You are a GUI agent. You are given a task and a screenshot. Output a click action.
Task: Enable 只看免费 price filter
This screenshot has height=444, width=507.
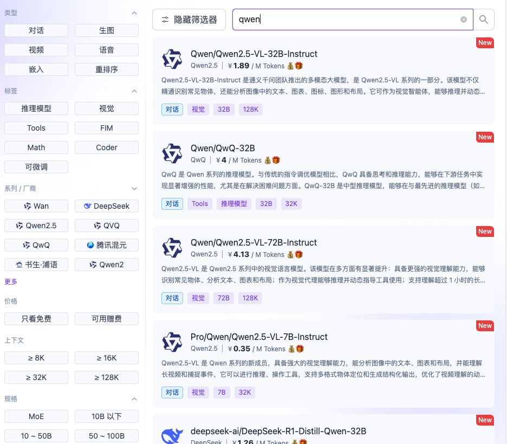(x=36, y=319)
